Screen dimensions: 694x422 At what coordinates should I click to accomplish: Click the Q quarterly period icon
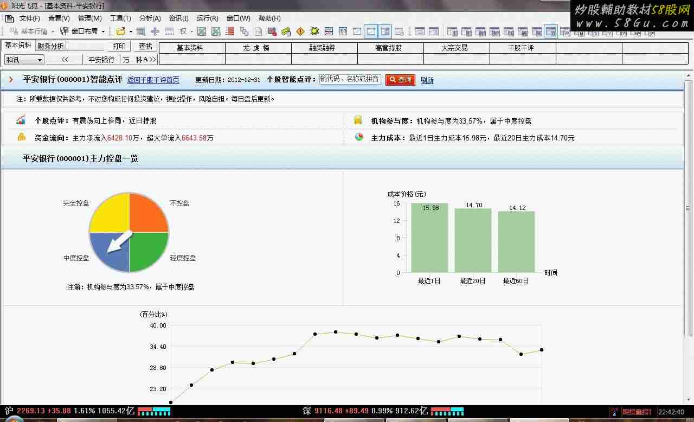click(x=594, y=33)
